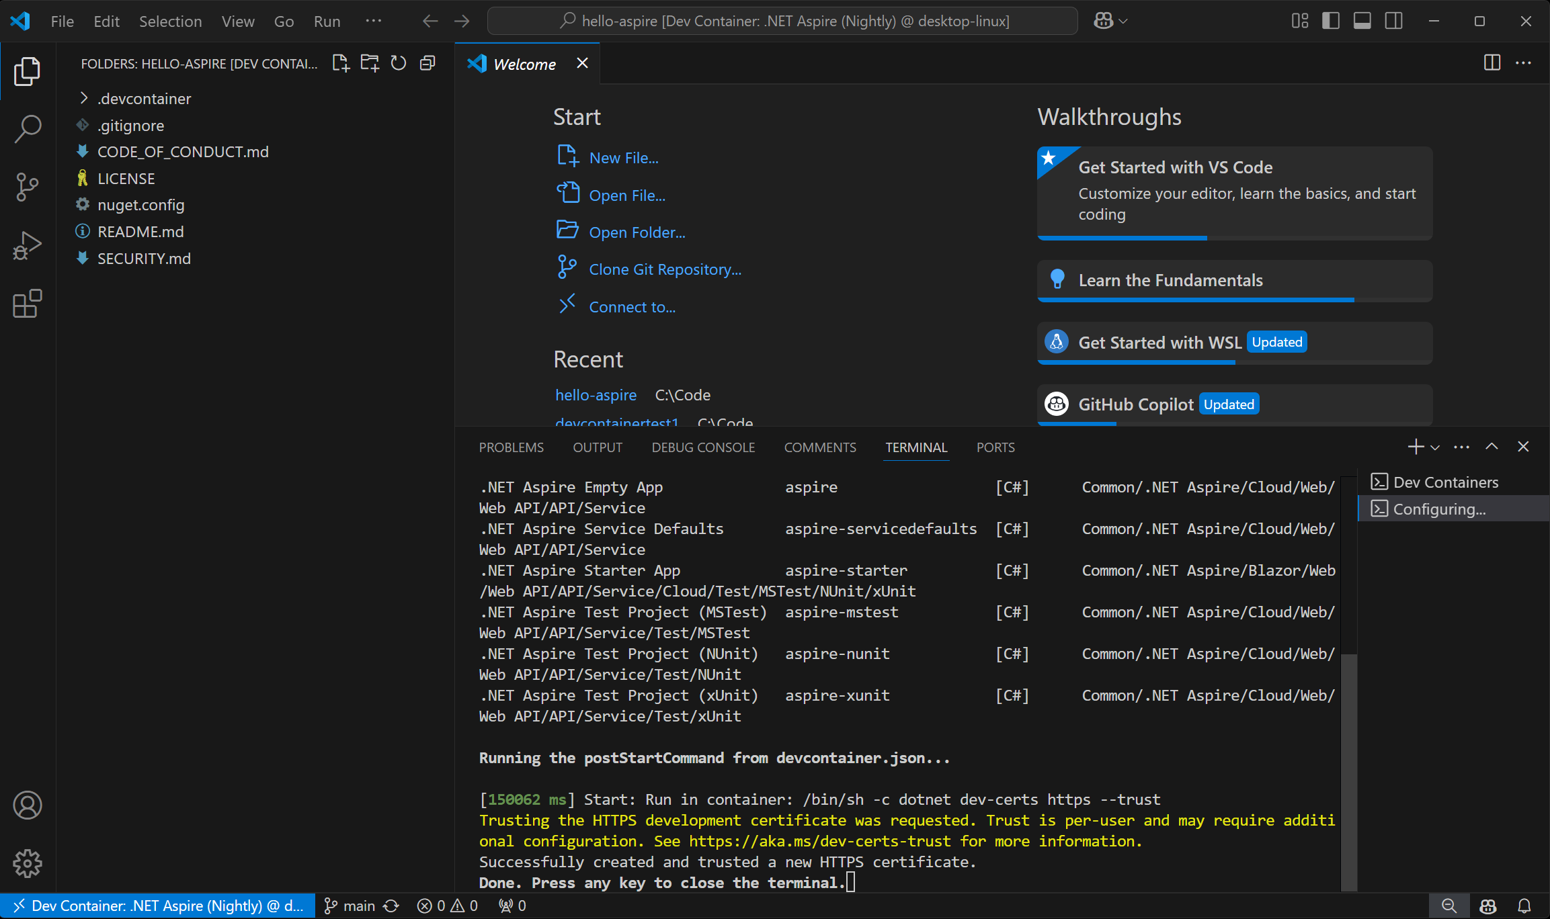
Task: Open the Explorer view icon
Action: (28, 71)
